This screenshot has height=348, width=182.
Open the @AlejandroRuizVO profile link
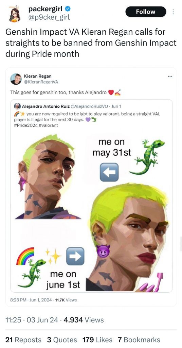click(90, 106)
